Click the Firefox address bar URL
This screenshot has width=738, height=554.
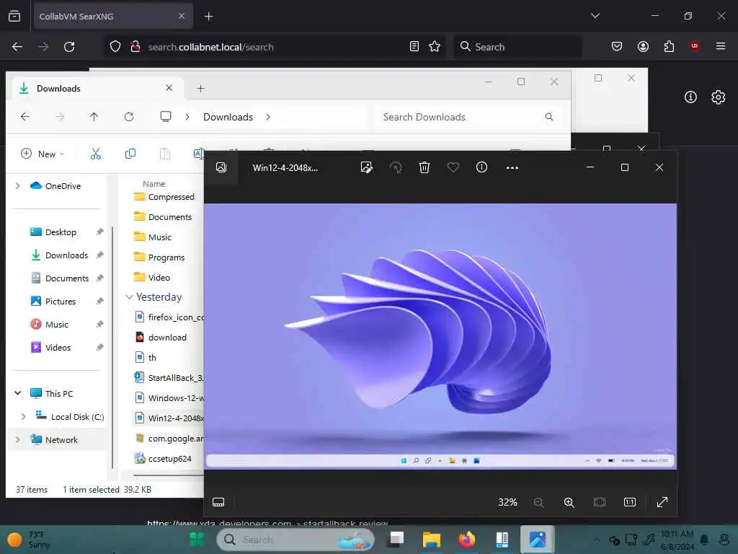[210, 47]
